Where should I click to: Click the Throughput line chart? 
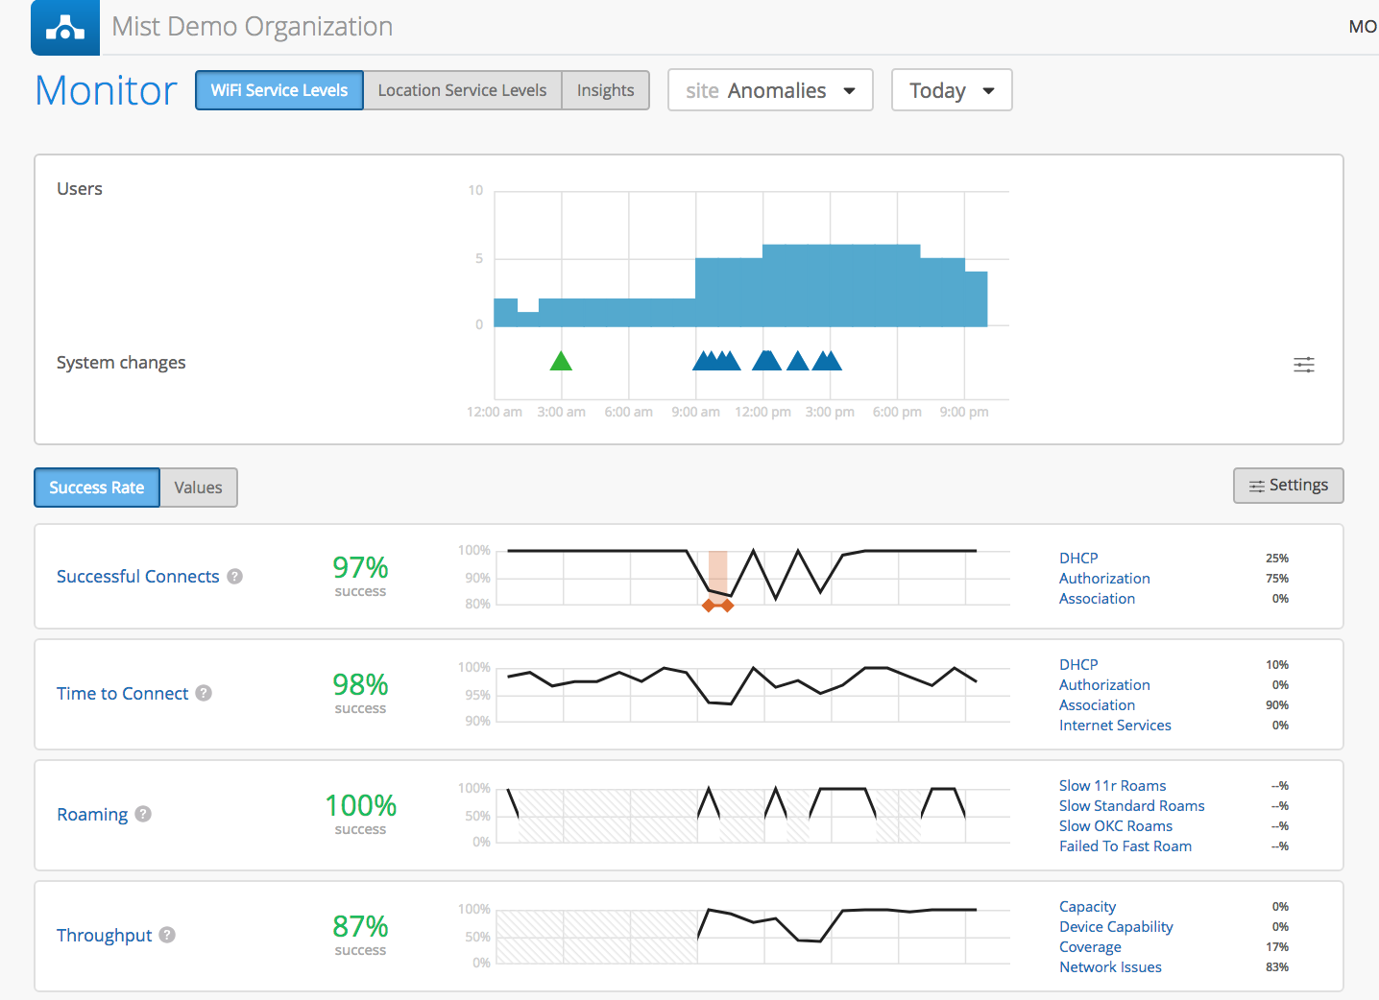(753, 936)
